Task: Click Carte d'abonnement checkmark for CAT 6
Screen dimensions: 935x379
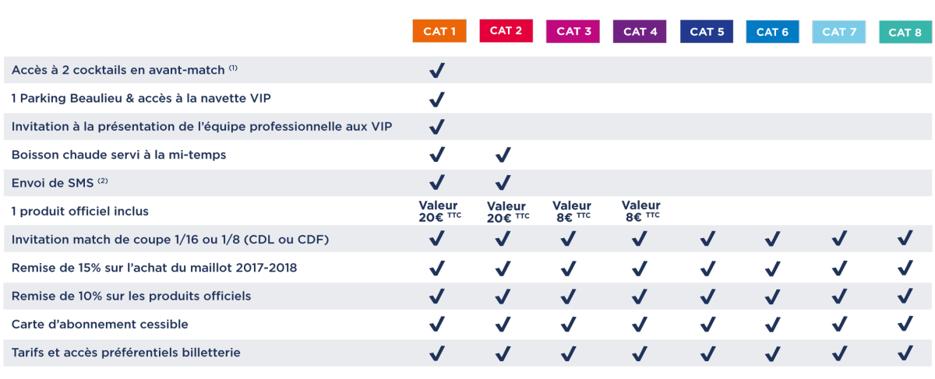Action: point(772,324)
